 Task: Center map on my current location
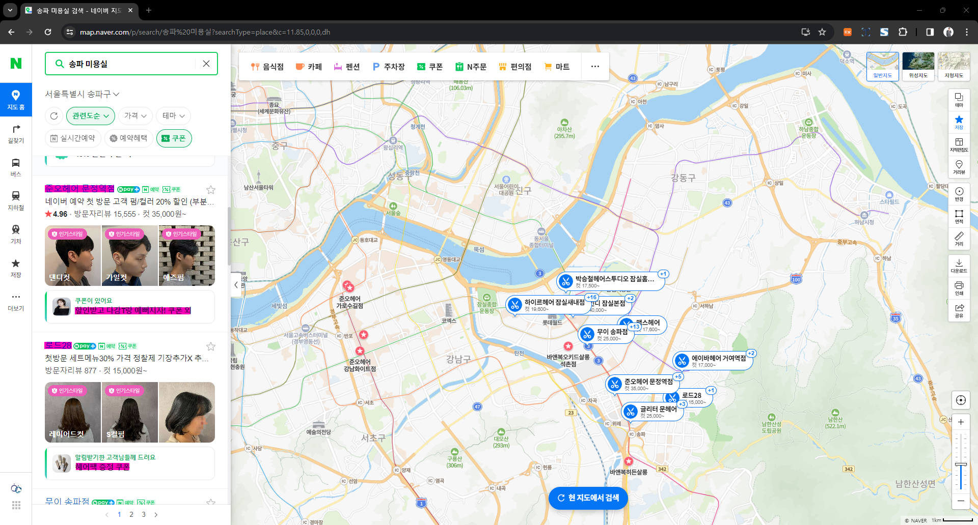[961, 400]
